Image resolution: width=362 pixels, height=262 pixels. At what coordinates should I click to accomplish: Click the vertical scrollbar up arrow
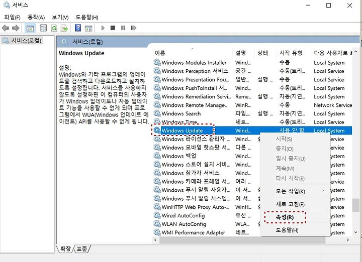(356, 52)
